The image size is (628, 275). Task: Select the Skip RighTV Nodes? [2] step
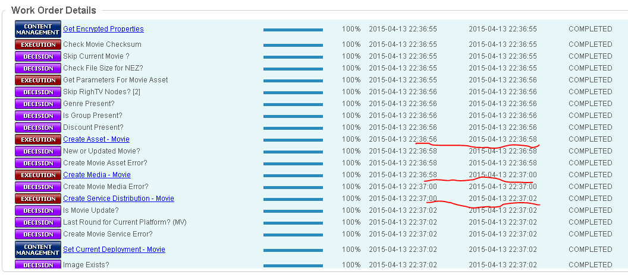click(x=101, y=92)
